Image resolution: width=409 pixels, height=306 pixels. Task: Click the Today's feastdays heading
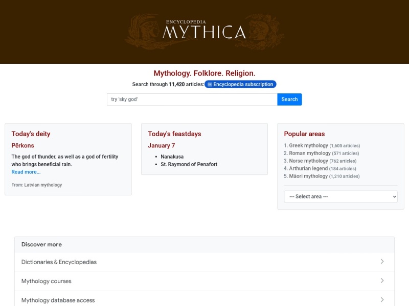pos(174,134)
